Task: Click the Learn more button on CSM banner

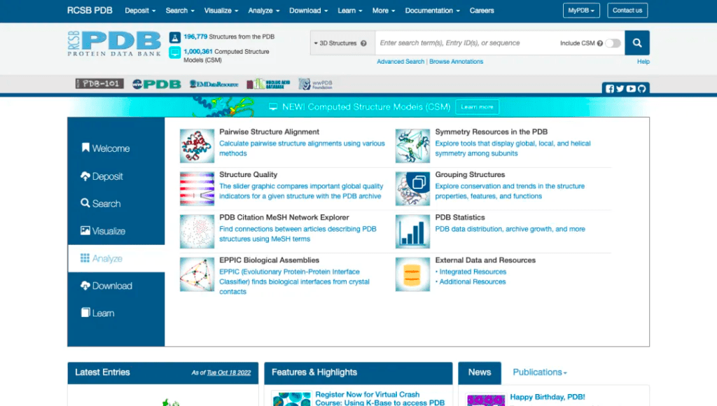Action: (477, 107)
